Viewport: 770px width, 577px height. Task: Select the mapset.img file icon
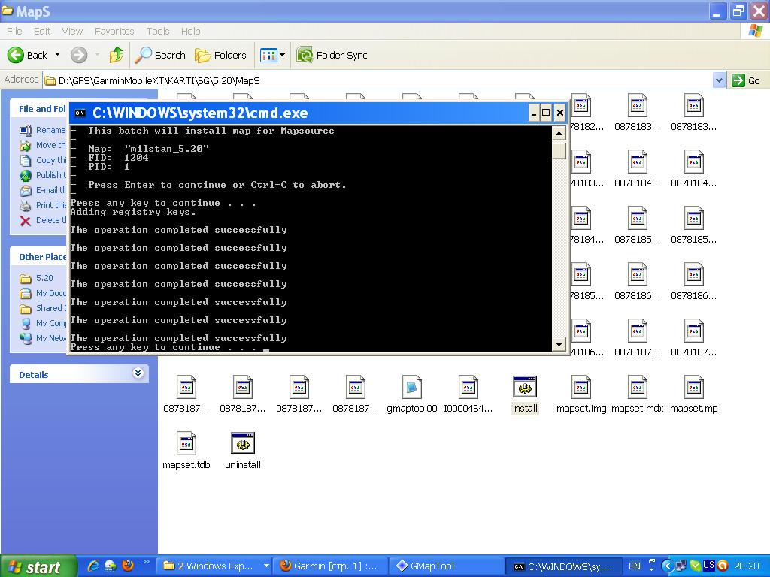581,388
